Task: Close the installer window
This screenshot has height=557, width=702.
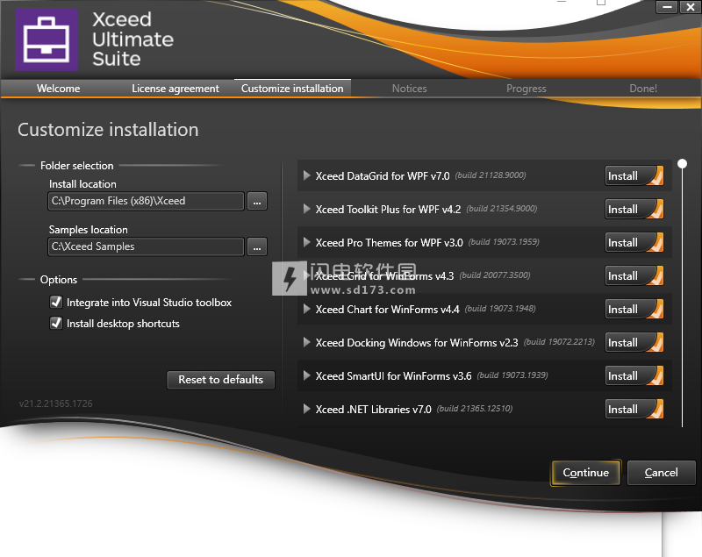Action: coord(691,7)
